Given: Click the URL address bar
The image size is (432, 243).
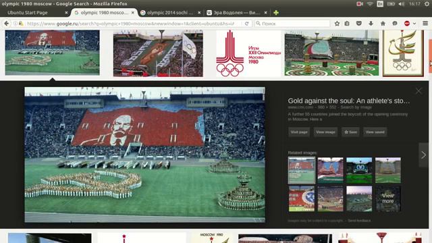Looking at the screenshot, I should point(130,24).
